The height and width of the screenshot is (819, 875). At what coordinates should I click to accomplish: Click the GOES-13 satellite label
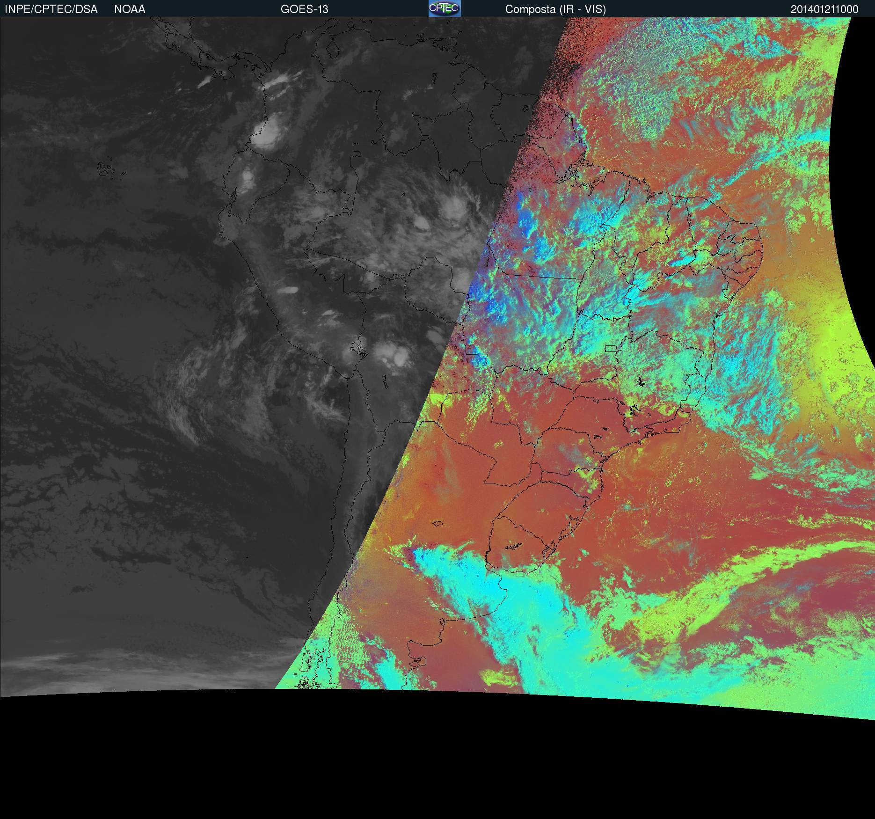click(x=305, y=9)
